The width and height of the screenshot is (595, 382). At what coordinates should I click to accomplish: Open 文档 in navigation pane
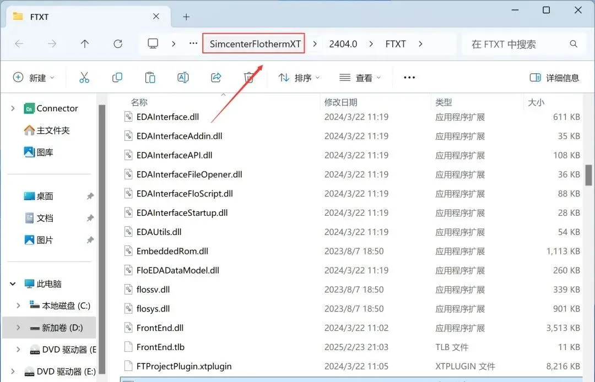pyautogui.click(x=39, y=219)
